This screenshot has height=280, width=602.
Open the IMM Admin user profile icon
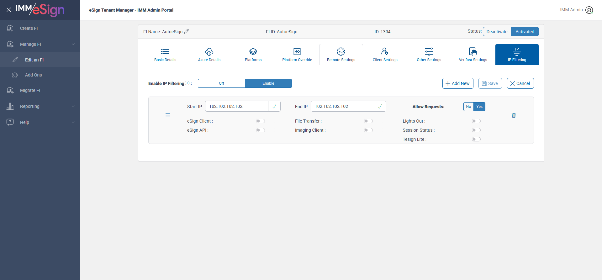point(589,10)
